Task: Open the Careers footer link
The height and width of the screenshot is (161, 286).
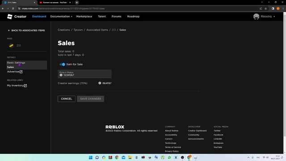Action: [168, 139]
